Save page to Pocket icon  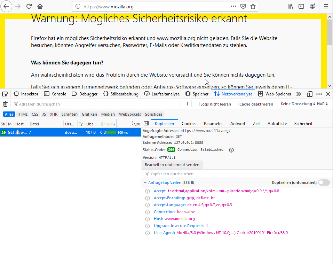click(243, 6)
